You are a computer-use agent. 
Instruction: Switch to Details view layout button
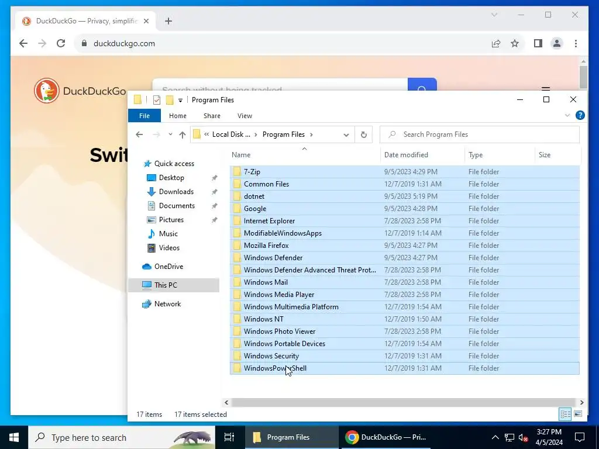[565, 414]
